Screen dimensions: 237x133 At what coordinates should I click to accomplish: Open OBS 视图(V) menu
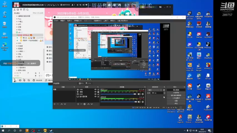tap(69, 21)
